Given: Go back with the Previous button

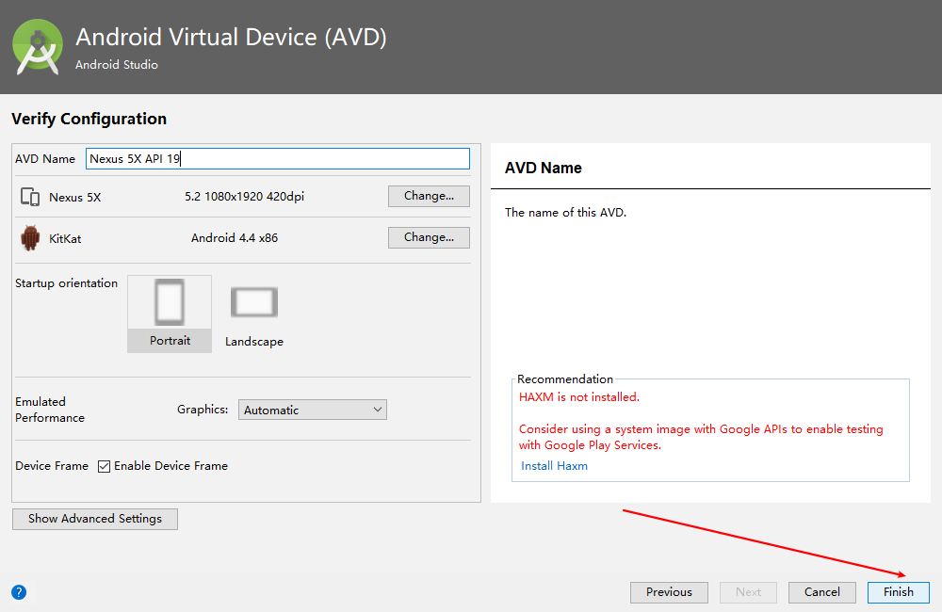Looking at the screenshot, I should (669, 592).
